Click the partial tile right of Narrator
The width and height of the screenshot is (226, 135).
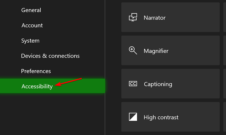224,17
